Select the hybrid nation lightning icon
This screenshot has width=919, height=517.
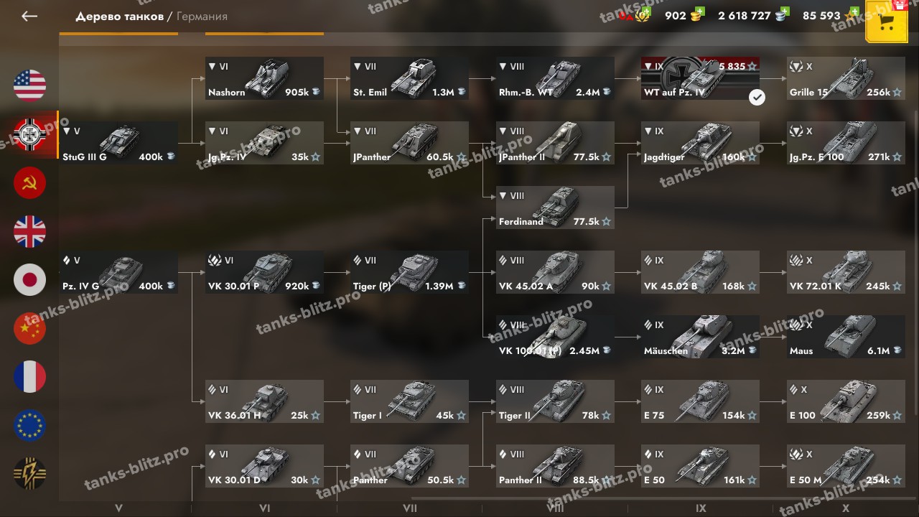pyautogui.click(x=29, y=474)
